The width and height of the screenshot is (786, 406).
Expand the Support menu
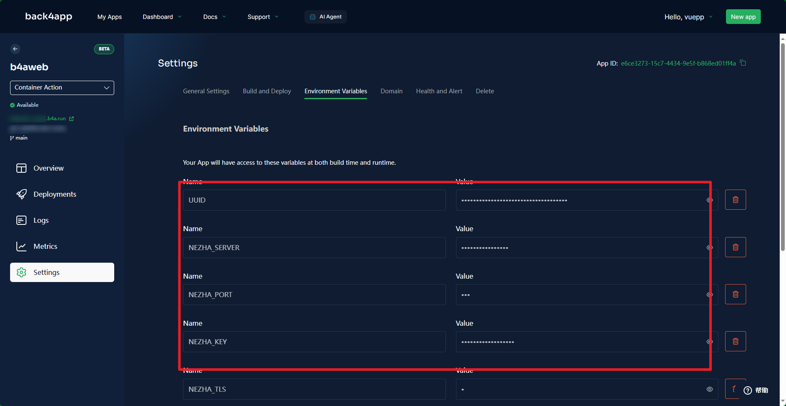263,17
